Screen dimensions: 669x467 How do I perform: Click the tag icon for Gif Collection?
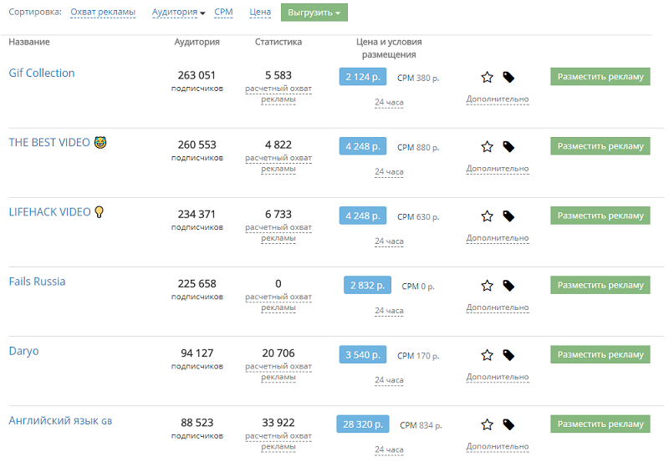tap(508, 78)
